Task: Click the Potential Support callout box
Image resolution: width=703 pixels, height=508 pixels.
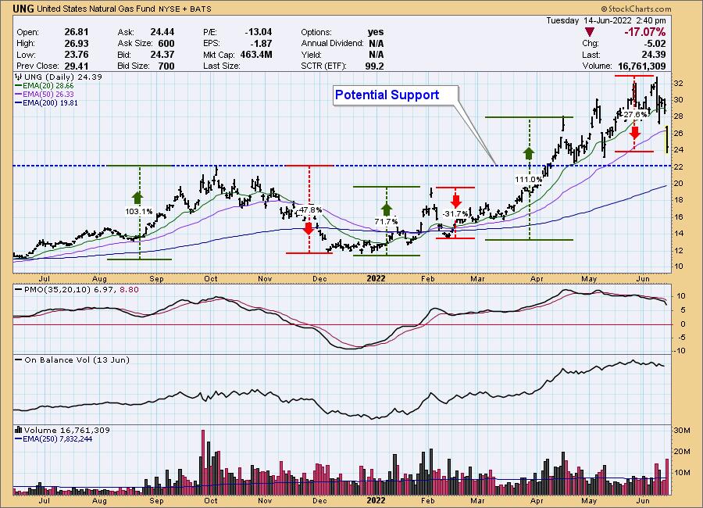Action: (387, 95)
